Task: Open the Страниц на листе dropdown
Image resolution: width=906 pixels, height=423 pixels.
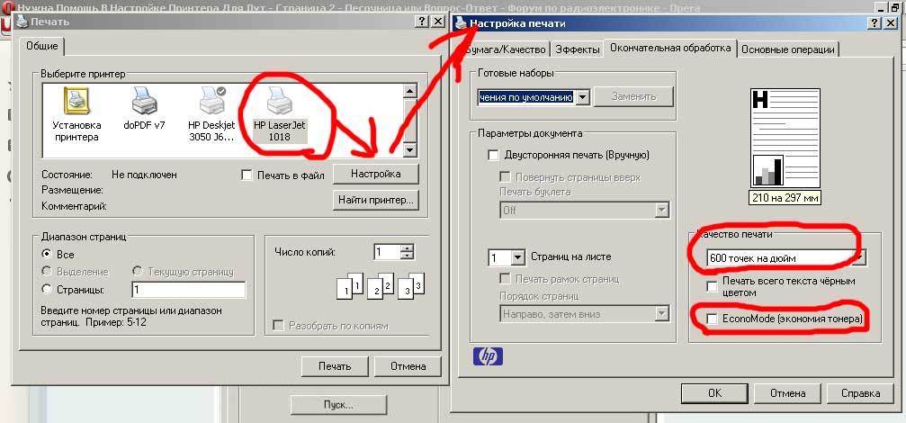Action: [x=517, y=256]
